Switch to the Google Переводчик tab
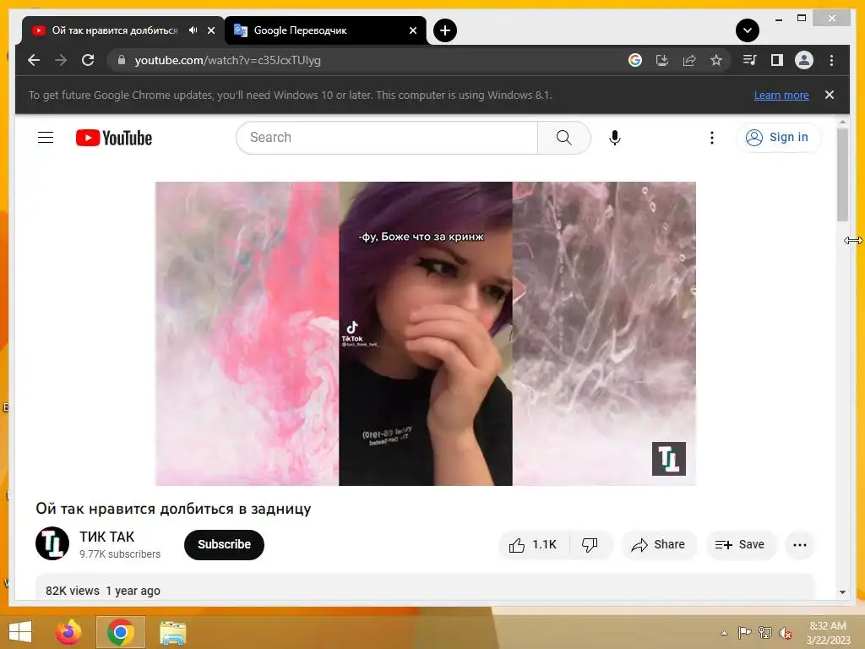The width and height of the screenshot is (865, 649). point(325,30)
